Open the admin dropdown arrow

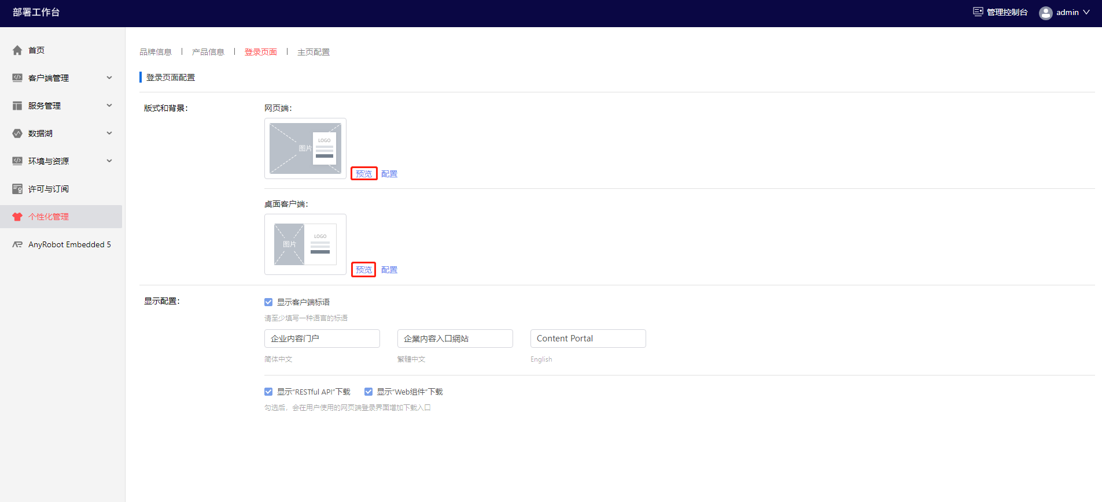pyautogui.click(x=1086, y=12)
